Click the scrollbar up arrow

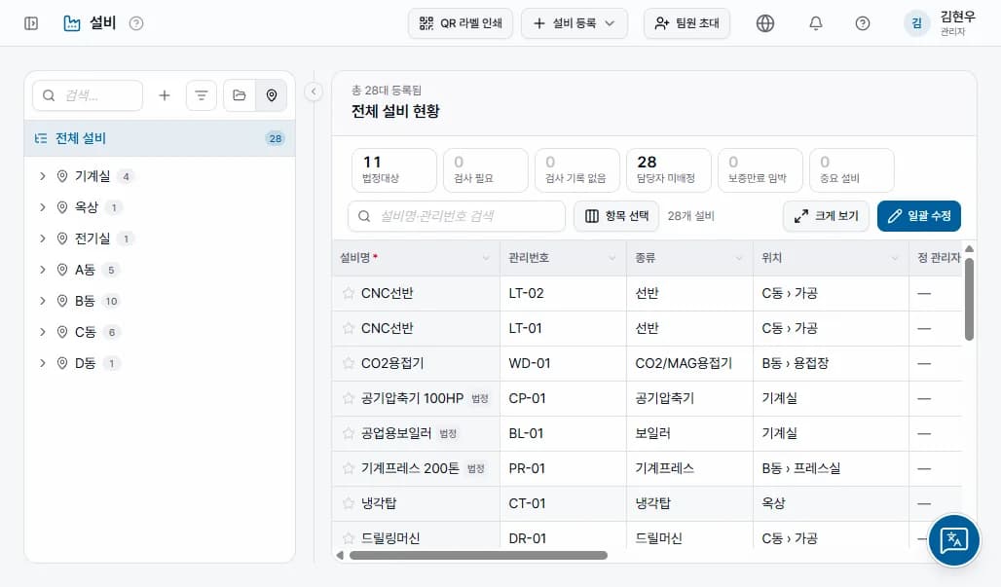point(969,249)
